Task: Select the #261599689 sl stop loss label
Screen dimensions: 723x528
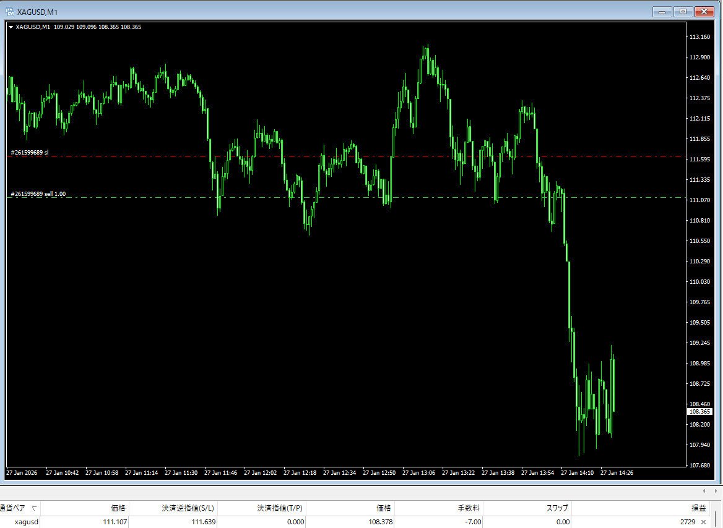Action: point(28,151)
